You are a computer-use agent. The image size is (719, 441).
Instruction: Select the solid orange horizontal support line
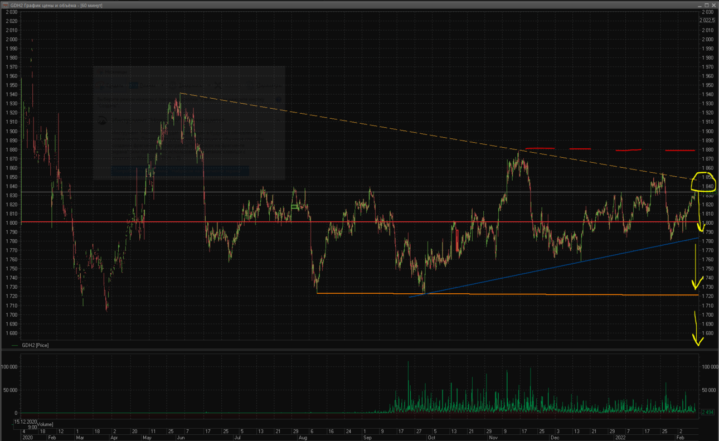point(507,294)
